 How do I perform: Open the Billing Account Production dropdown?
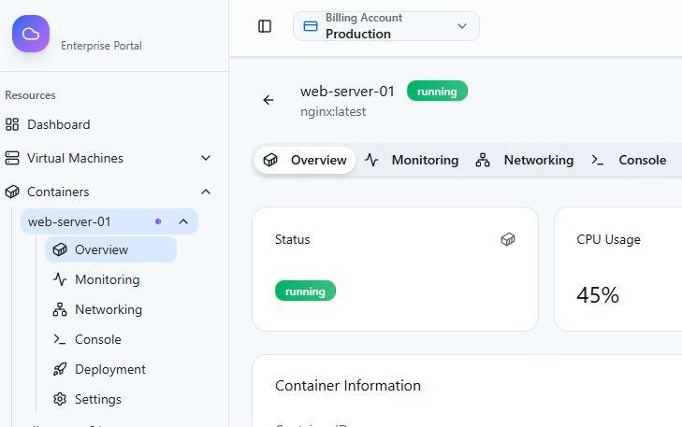click(x=386, y=26)
